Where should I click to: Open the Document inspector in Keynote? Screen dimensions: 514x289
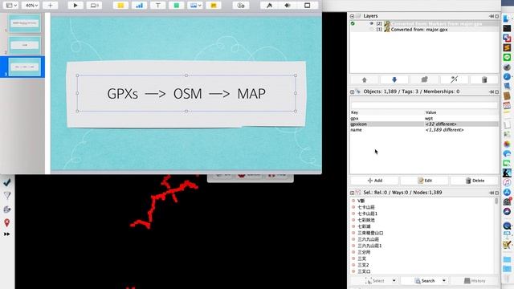[307, 6]
